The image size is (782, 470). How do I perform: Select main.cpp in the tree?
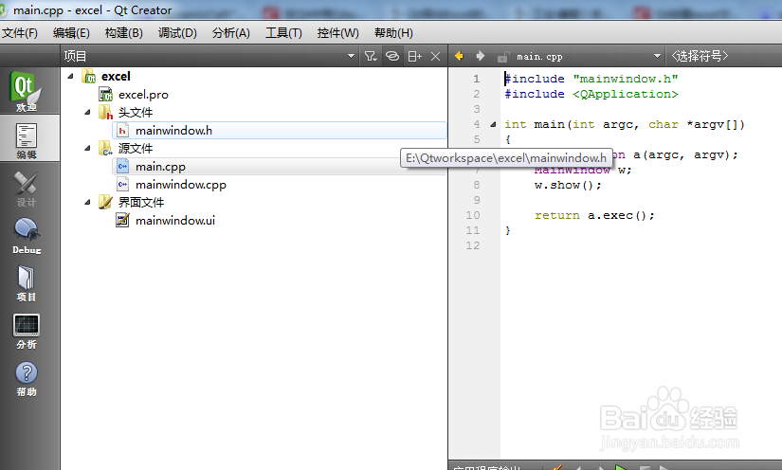[x=160, y=167]
